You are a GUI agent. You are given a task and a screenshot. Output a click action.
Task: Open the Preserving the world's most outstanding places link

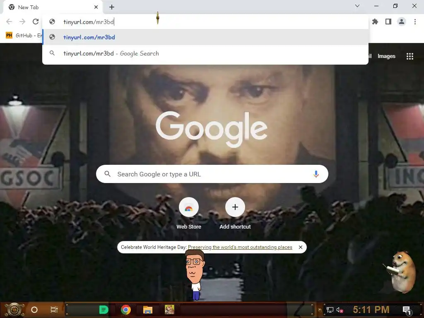240,247
